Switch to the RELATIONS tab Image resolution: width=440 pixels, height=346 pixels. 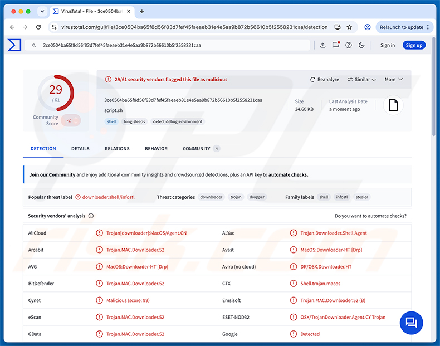[x=117, y=148]
